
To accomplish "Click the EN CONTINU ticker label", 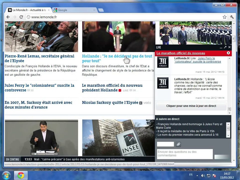I will [12, 159].
